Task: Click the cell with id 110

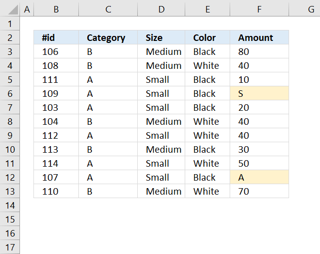Action: [56, 191]
